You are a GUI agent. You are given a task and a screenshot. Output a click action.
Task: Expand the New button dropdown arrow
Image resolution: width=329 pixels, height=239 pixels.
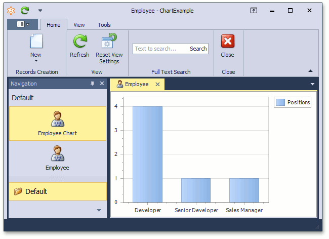coord(36,61)
